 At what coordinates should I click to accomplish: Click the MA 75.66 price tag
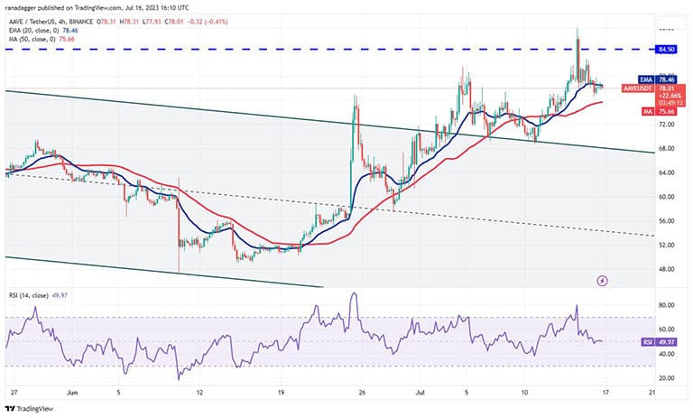(659, 111)
